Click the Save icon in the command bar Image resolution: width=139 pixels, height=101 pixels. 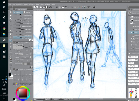point(47,7)
